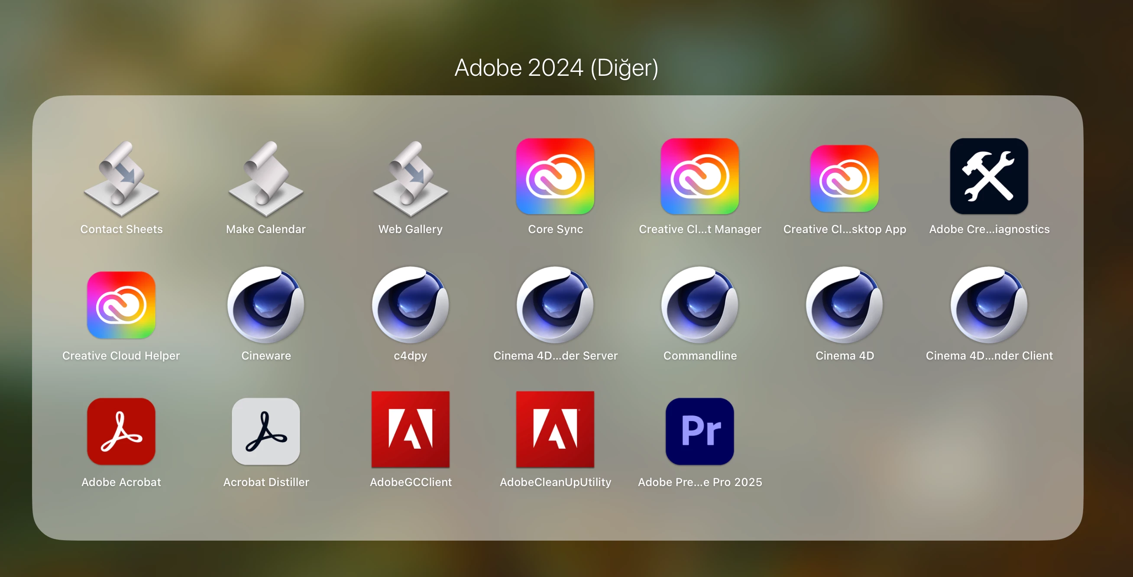Screen dimensions: 1133x577
Task: Launch AdobeCleanUpUtility
Action: [x=555, y=429]
